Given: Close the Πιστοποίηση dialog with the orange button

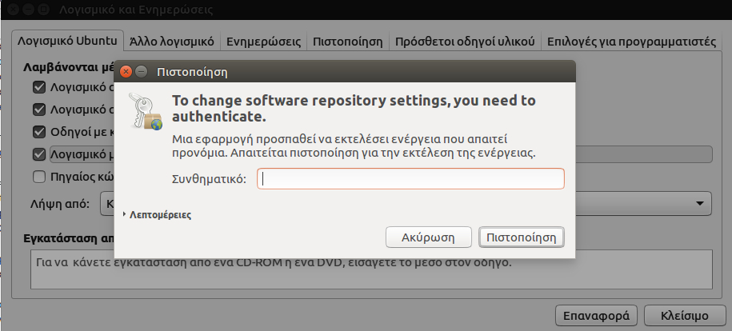Looking at the screenshot, I should click(126, 72).
